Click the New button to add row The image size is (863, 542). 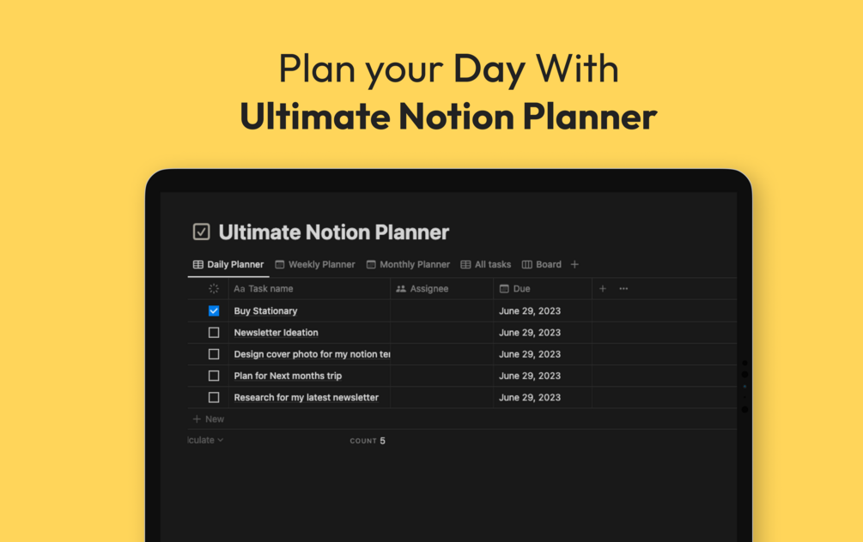[209, 419]
